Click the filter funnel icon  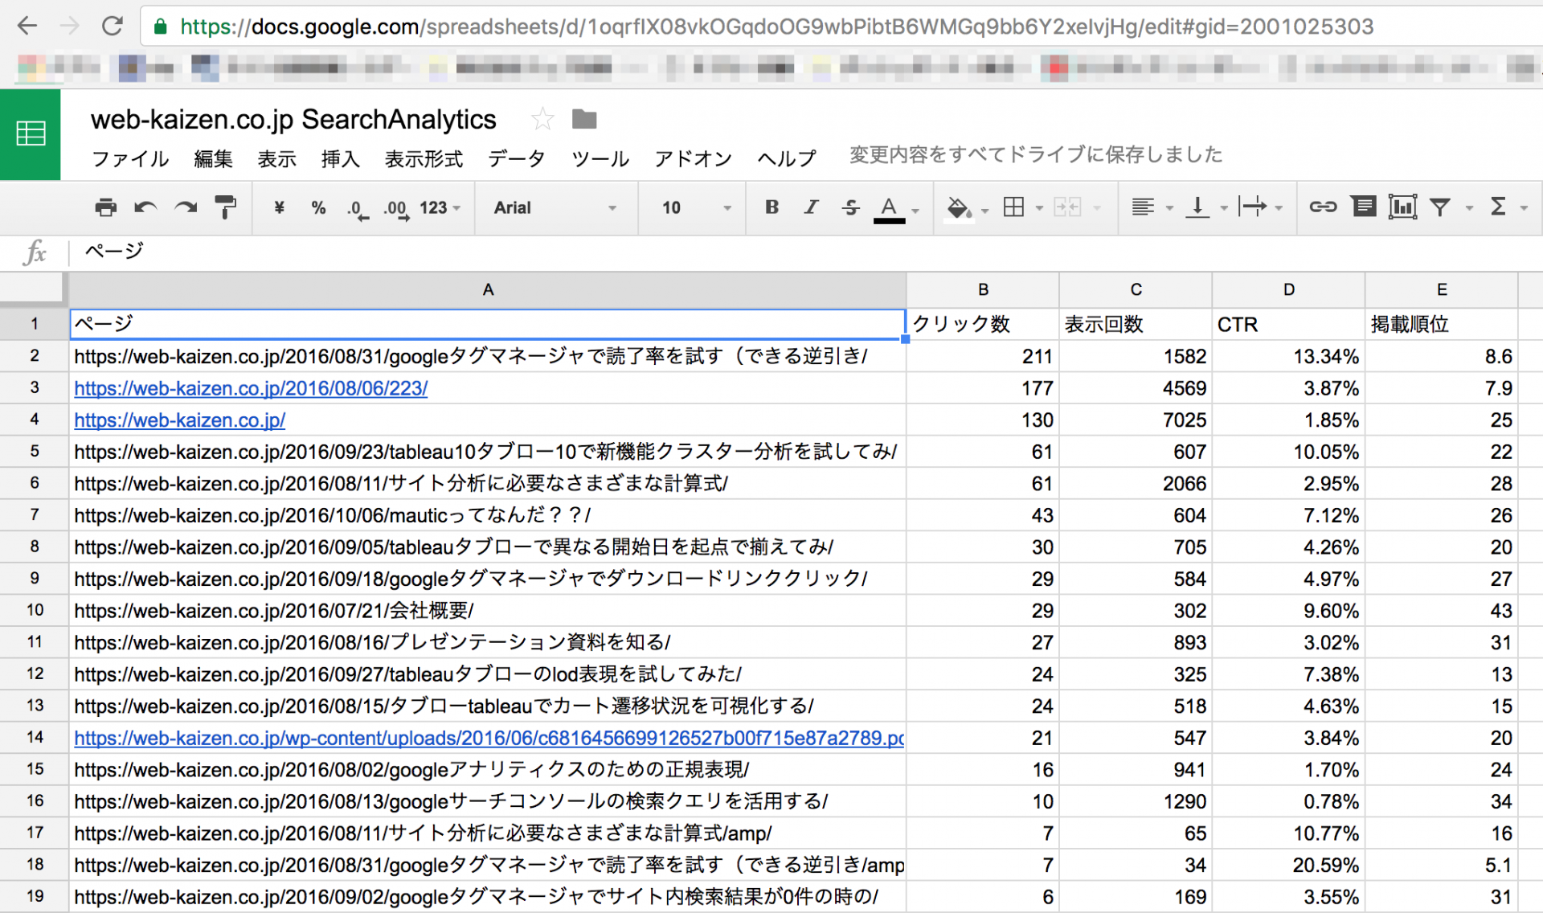pyautogui.click(x=1440, y=207)
